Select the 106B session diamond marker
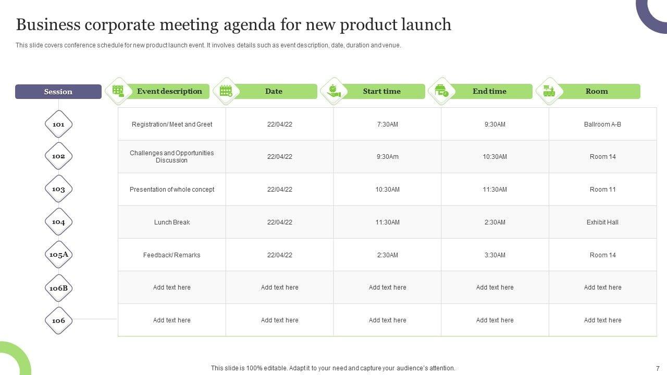Image resolution: width=667 pixels, height=375 pixels. coord(58,288)
